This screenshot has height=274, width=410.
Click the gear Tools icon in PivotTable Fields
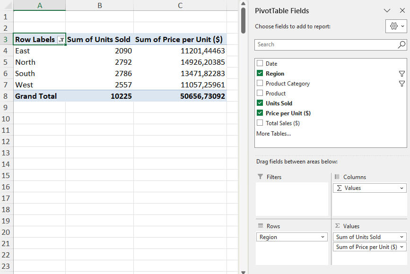pos(393,26)
